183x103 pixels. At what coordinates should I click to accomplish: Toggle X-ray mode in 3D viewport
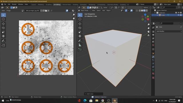point(137,11)
